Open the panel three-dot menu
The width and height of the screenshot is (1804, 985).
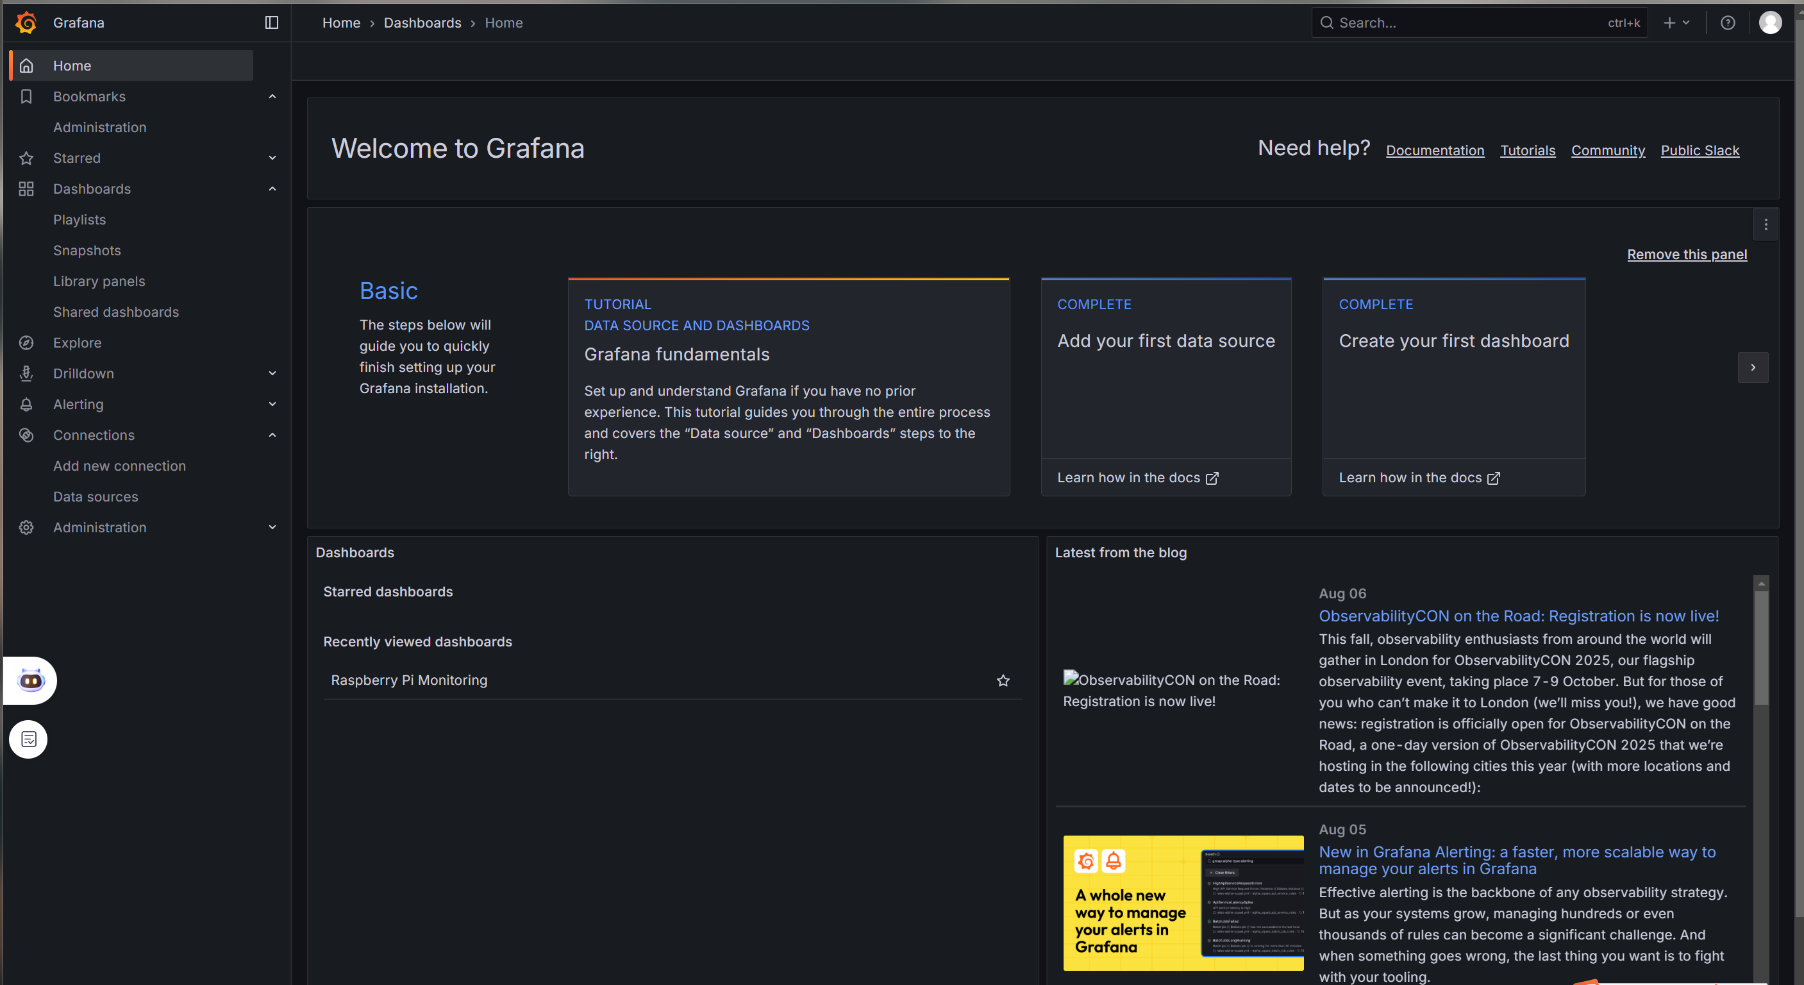tap(1766, 224)
